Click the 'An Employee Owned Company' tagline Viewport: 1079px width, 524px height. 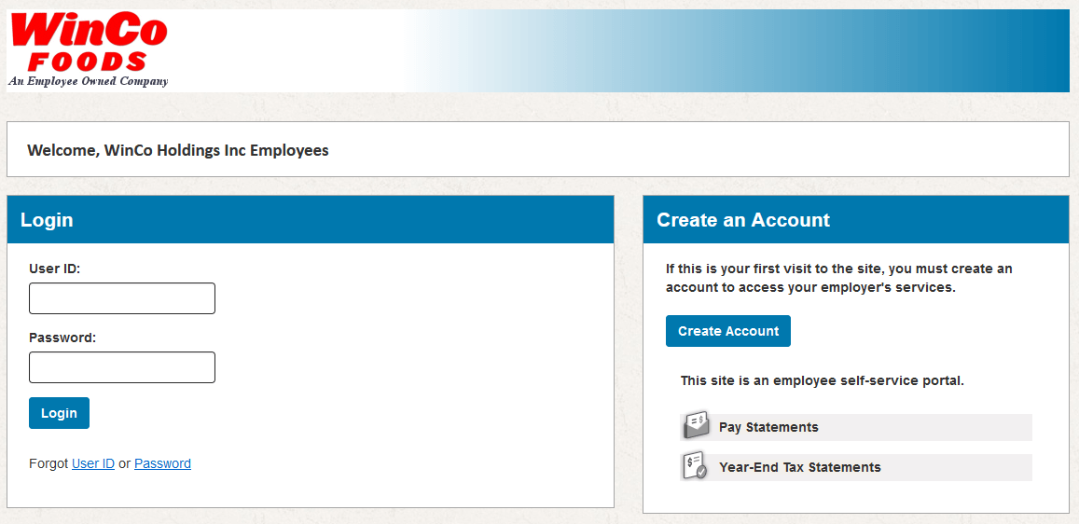click(x=88, y=81)
